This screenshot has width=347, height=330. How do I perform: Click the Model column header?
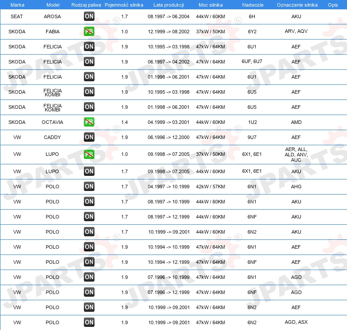tap(53, 5)
